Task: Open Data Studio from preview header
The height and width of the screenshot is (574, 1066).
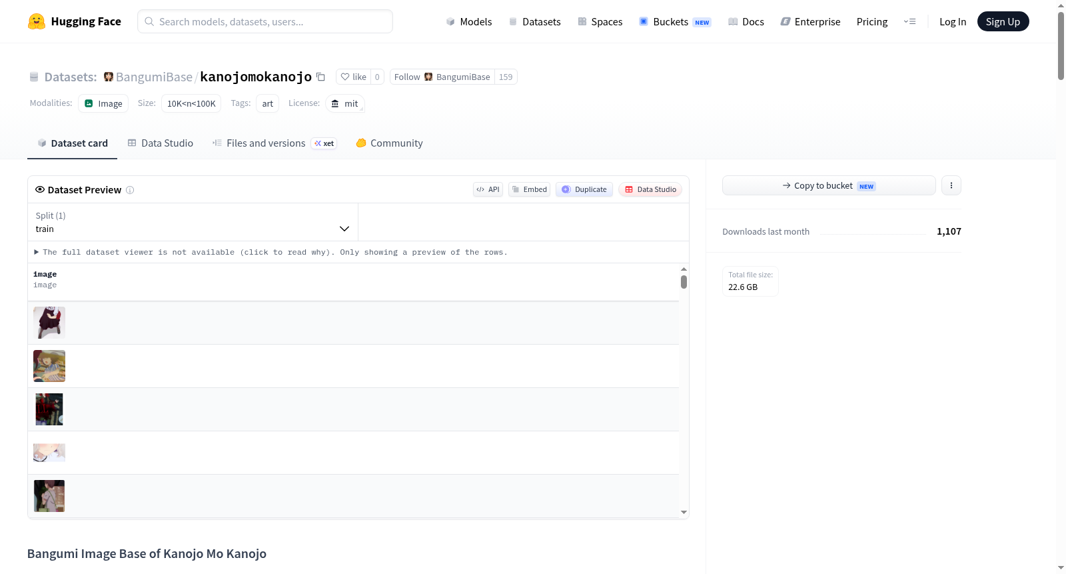Action: (x=650, y=189)
